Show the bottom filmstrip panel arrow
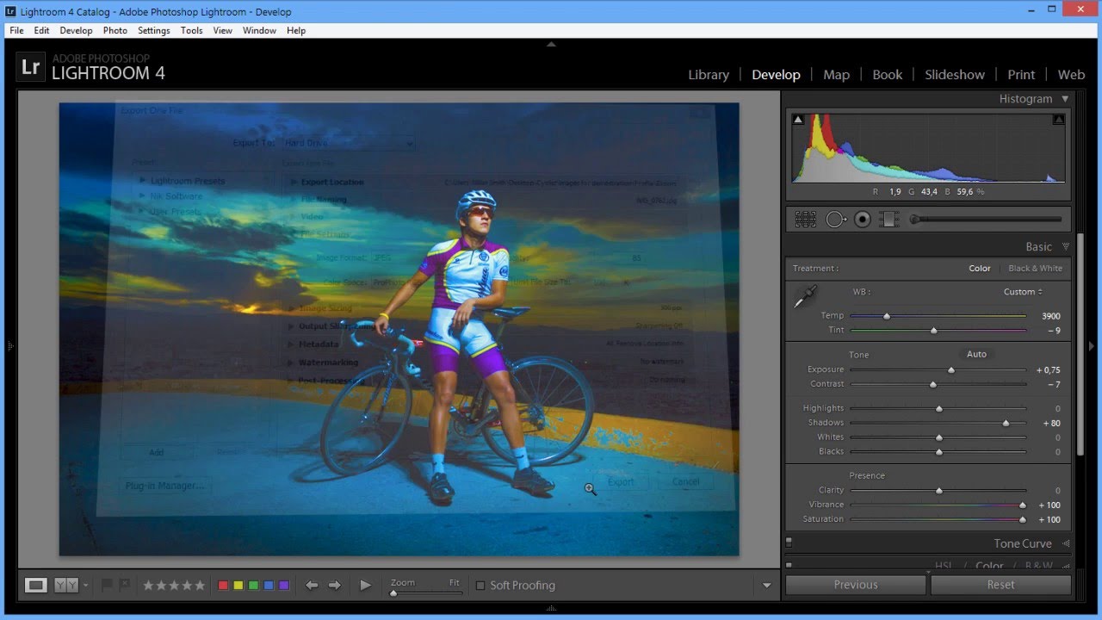 551,609
